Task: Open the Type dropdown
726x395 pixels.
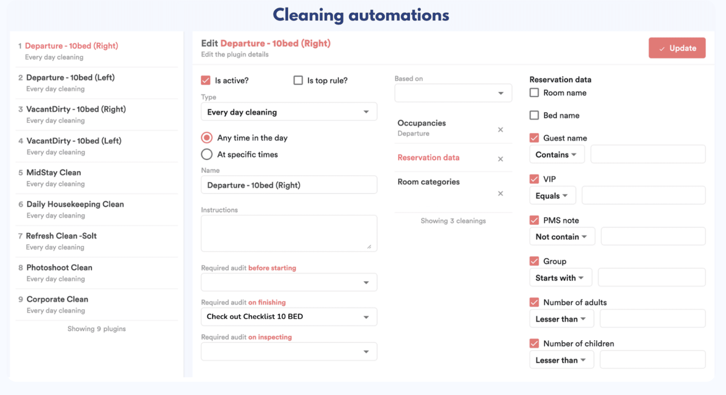Action: (x=289, y=112)
